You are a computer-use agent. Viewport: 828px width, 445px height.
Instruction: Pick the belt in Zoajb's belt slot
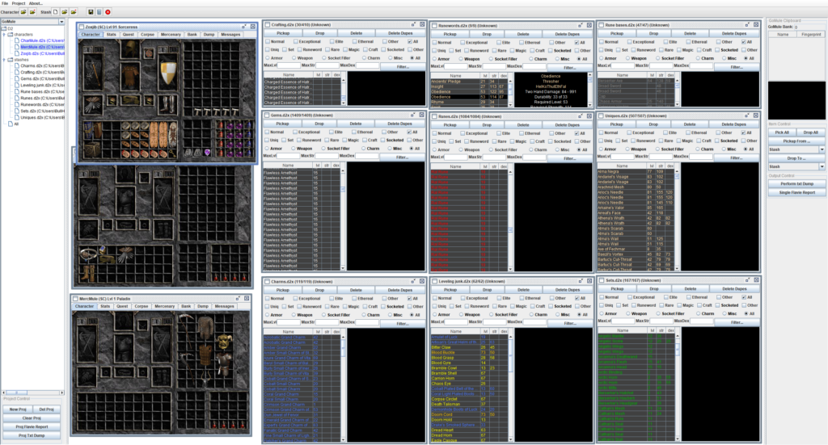pyautogui.click(x=130, y=100)
